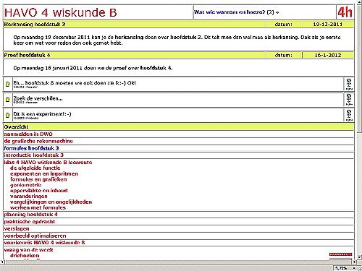This screenshot has height=271, width=362.
Task: Click the horizontal scrollbar left arrow
Action: (x=2, y=262)
